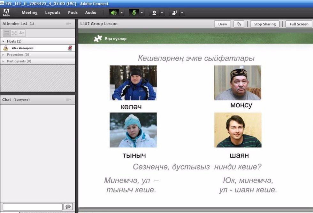313x213 pixels.
Task: Open speaker options dropdown arrow
Action: coord(121,13)
